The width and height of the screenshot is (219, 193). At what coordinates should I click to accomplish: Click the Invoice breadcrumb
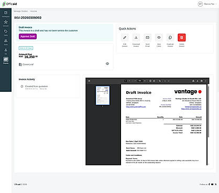tap(34, 11)
